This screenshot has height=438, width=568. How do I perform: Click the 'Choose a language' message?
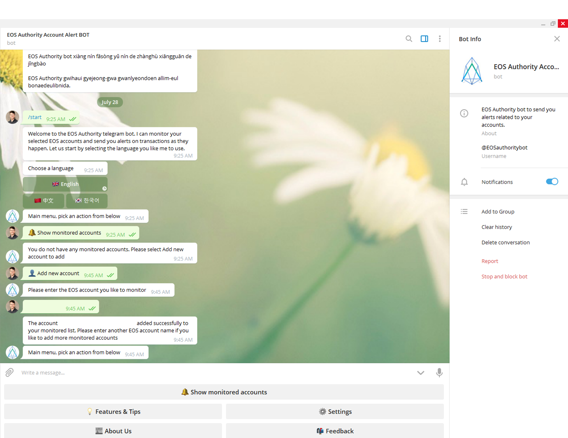click(65, 169)
